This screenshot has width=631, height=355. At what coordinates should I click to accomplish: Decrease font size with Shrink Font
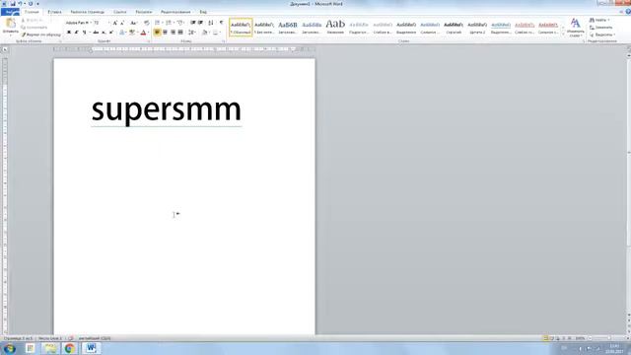click(122, 23)
